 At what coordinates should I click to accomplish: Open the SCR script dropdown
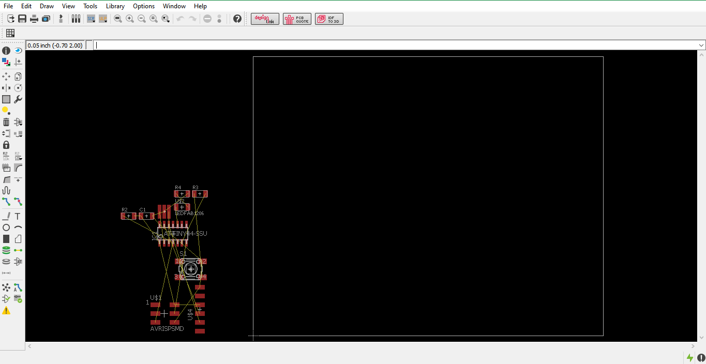click(91, 19)
